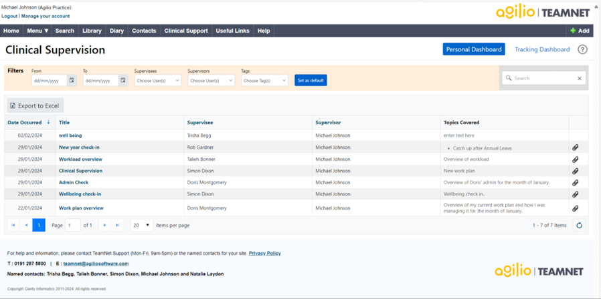Image resolution: width=601 pixels, height=299 pixels.
Task: Click into the Search input field
Action: pyautogui.click(x=543, y=78)
